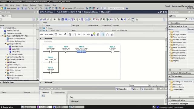
Task: Collapse the Program blocks folder
Action: pyautogui.click(x=5, y=44)
